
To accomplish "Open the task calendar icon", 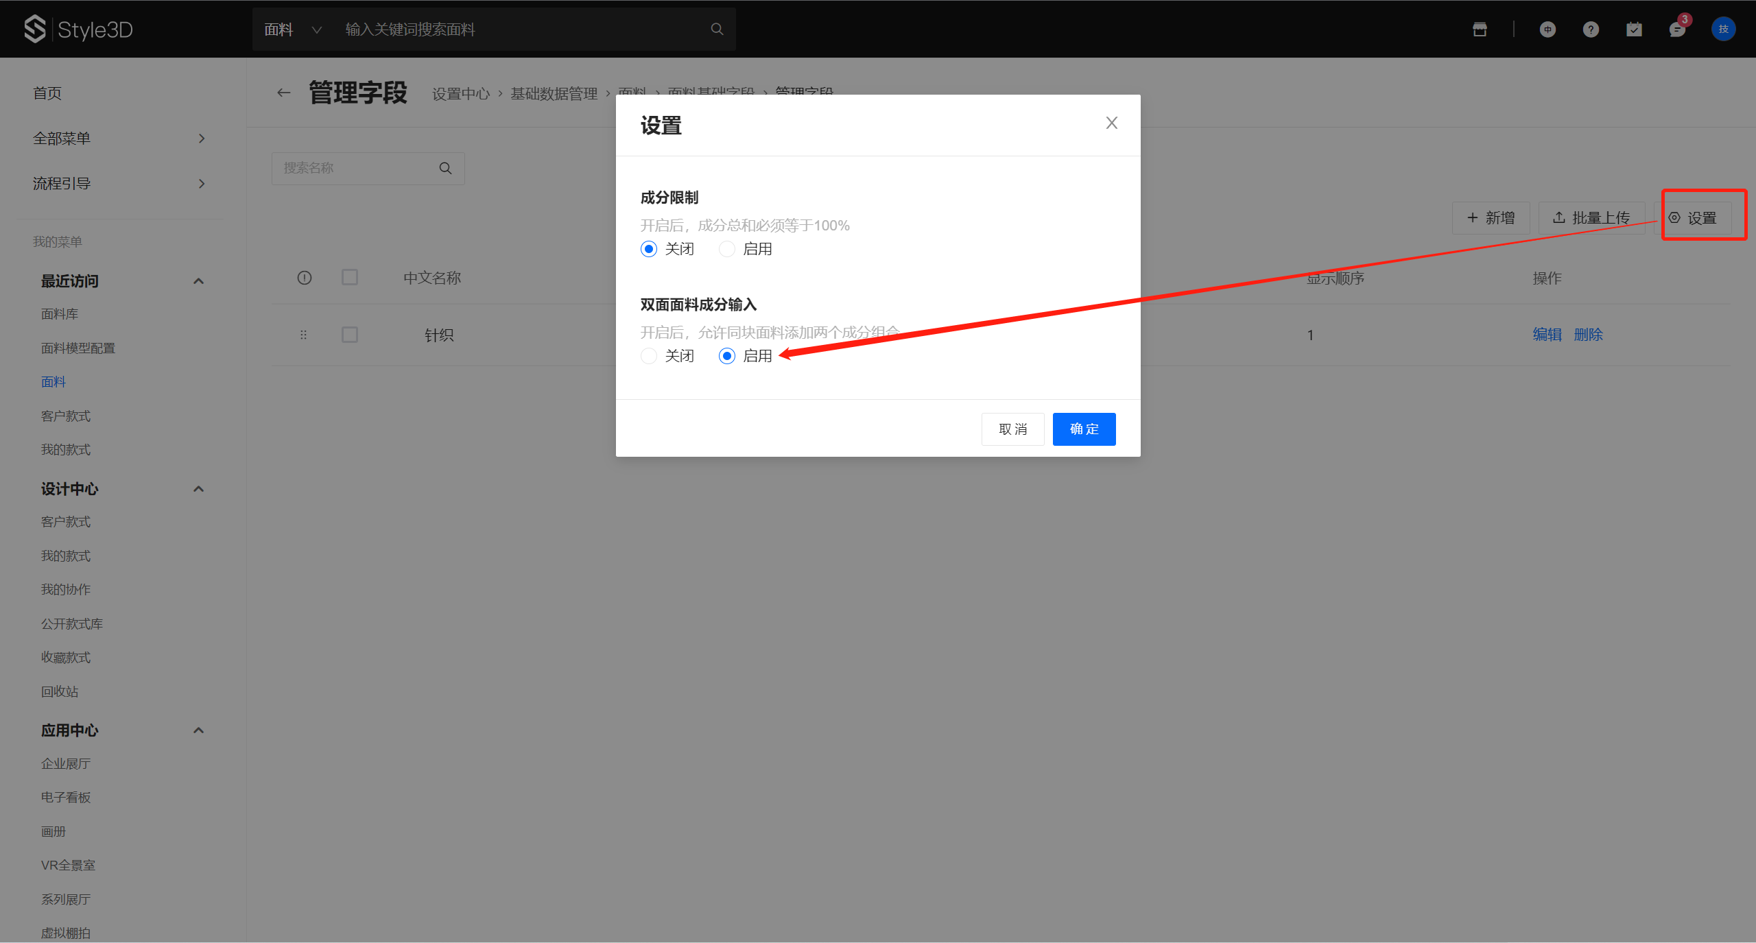I will pos(1634,29).
